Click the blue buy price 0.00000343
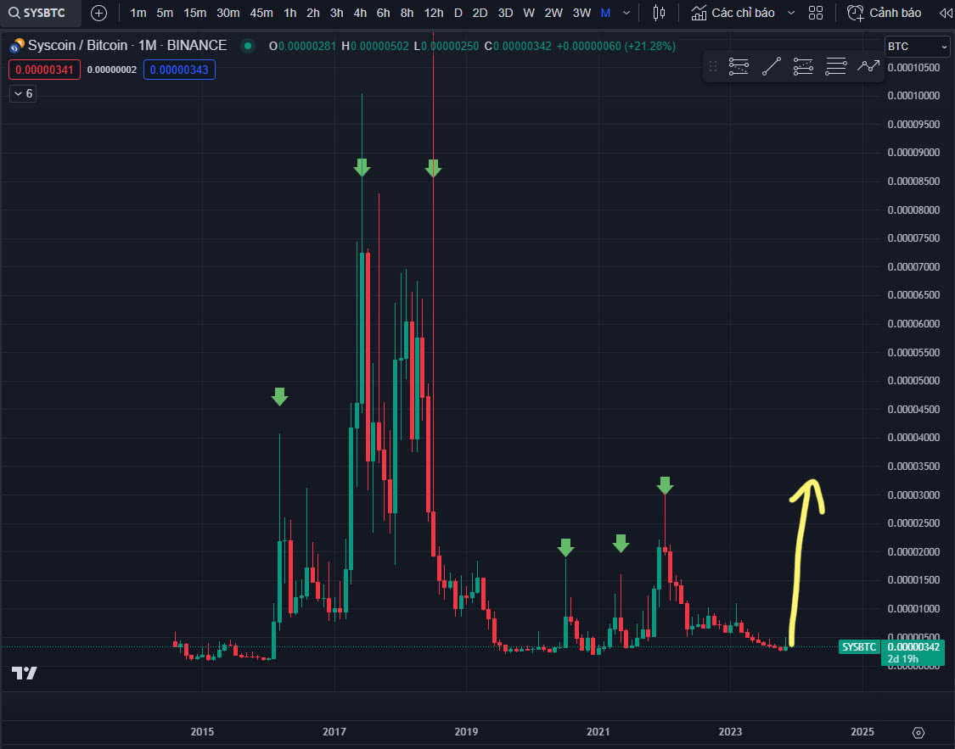Screen dimensions: 955x749 click(179, 70)
